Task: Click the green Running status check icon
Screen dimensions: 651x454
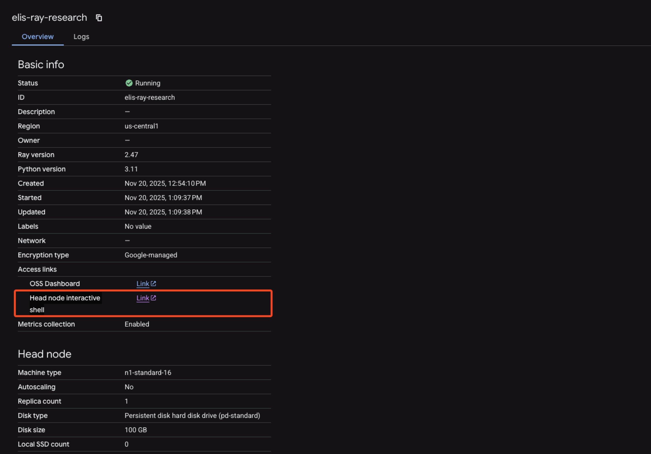Action: tap(129, 83)
